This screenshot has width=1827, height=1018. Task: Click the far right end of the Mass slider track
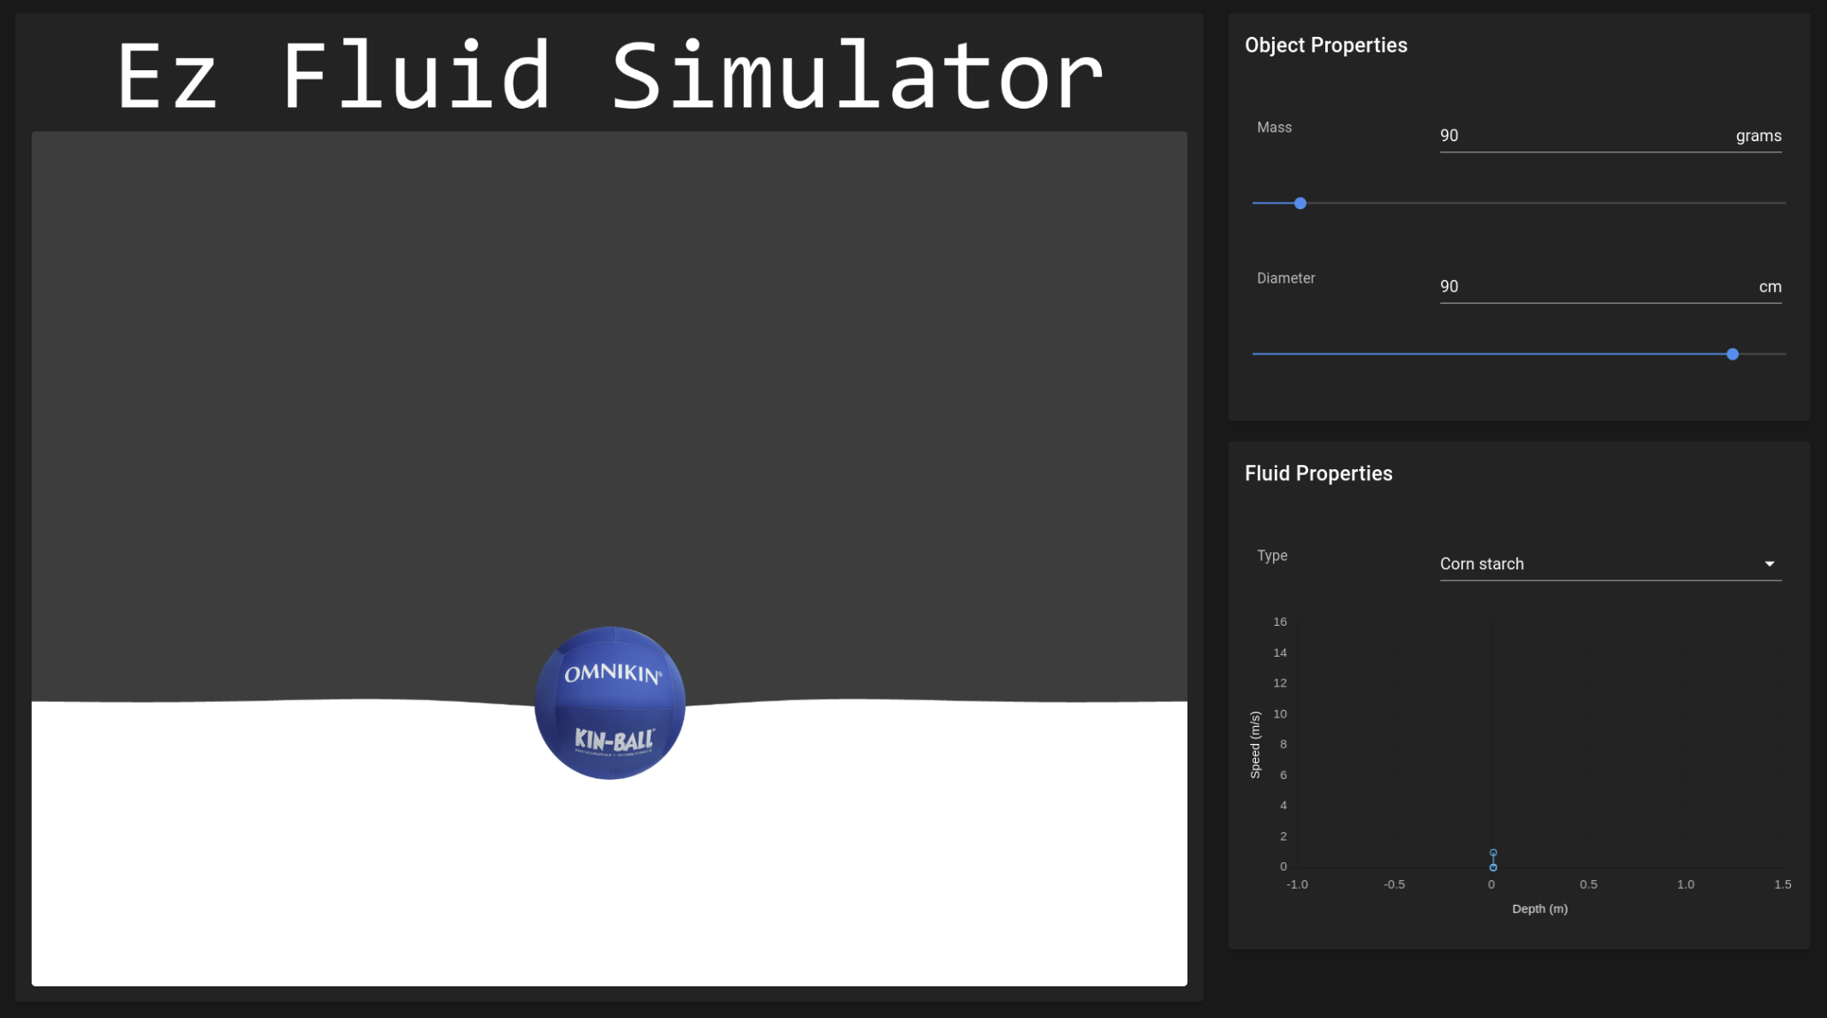coord(1783,204)
